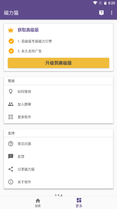117x209 pixels.
Task: Tap the 获取高级版 heading
Action: [x=28, y=30]
